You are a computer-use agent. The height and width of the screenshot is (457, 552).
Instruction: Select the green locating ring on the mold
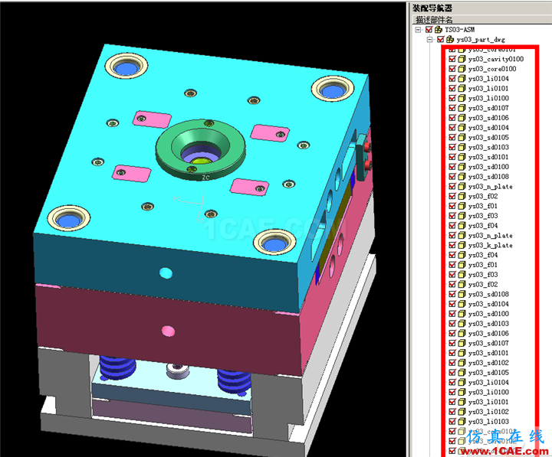pos(200,149)
